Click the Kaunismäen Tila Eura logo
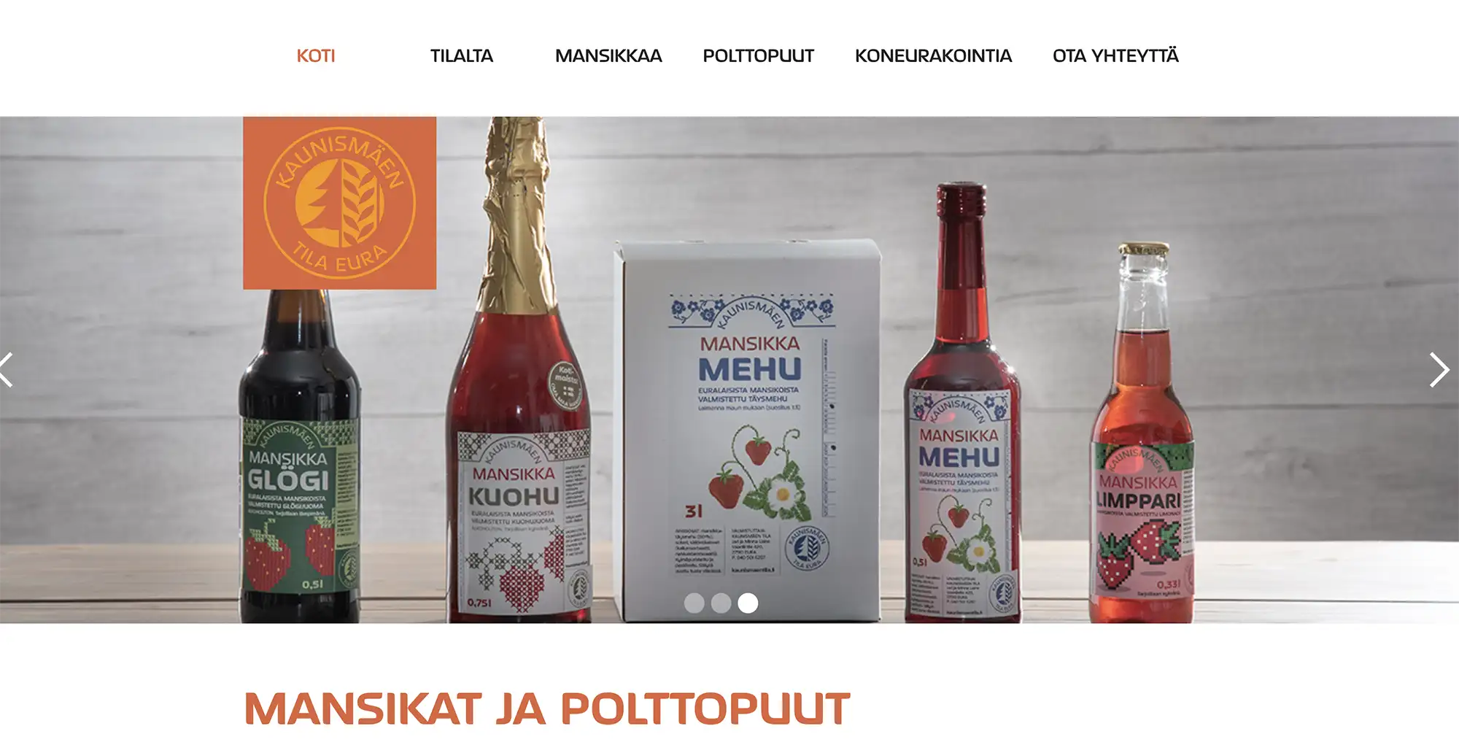 pyautogui.click(x=339, y=203)
